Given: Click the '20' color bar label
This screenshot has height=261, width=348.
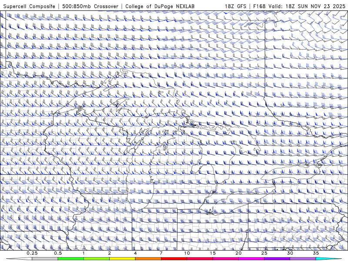Looking at the screenshot, I should (x=238, y=253).
